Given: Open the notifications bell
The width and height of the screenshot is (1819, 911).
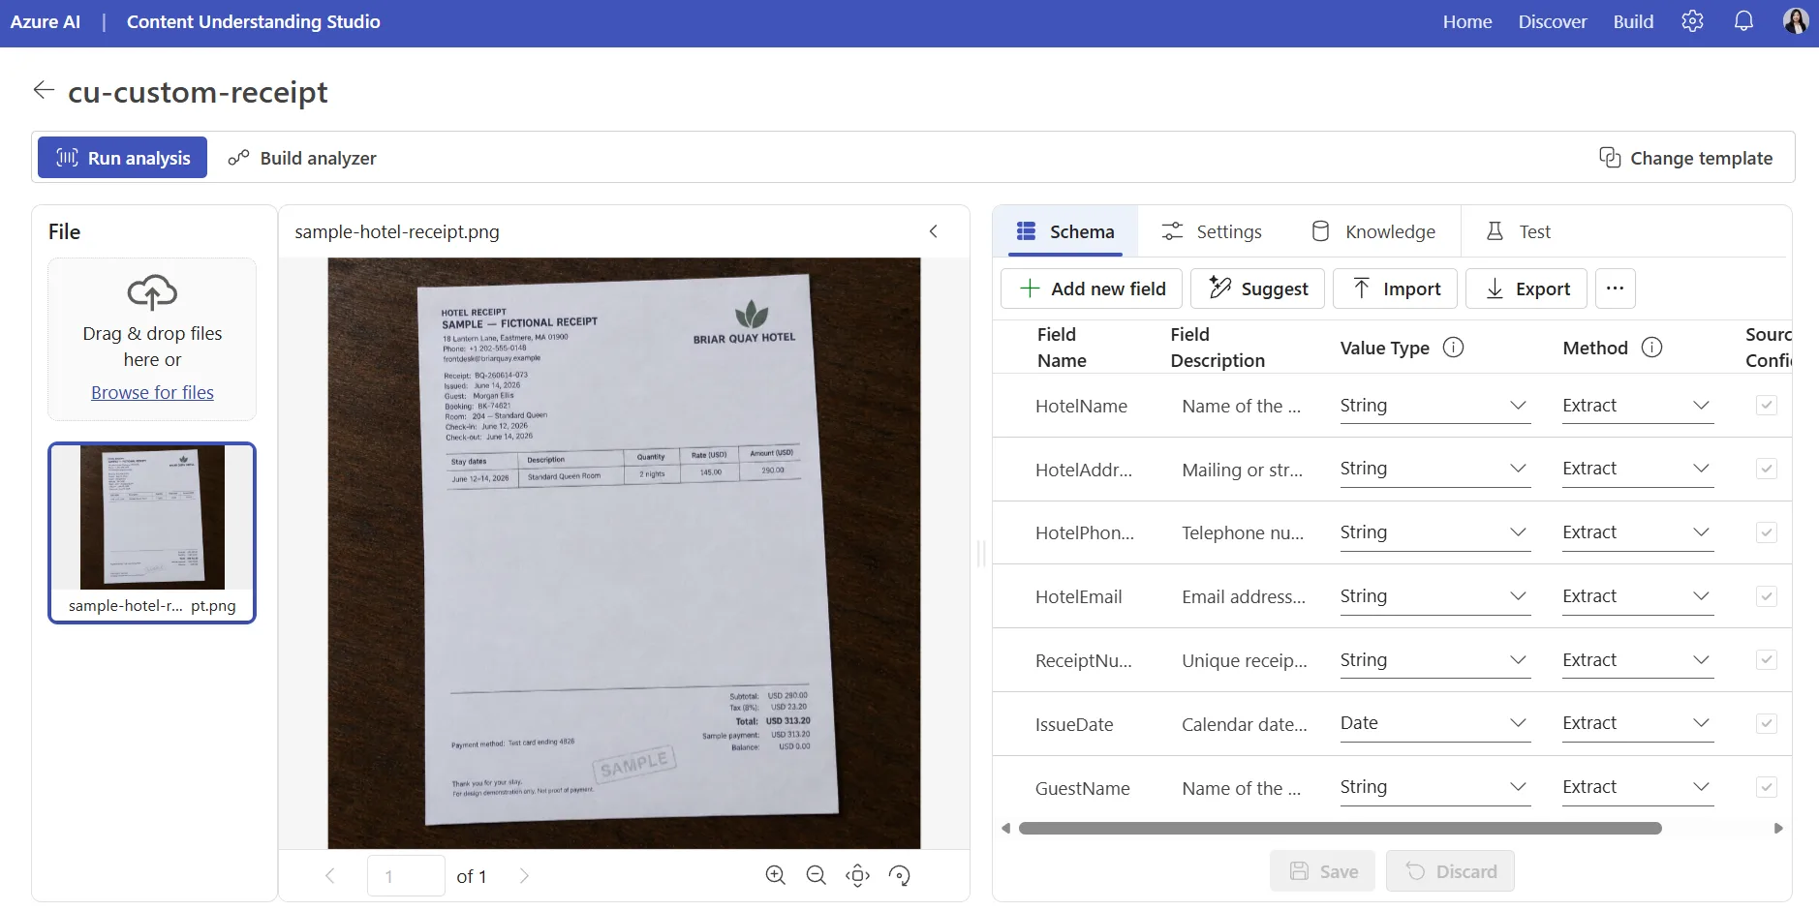Looking at the screenshot, I should 1743,21.
